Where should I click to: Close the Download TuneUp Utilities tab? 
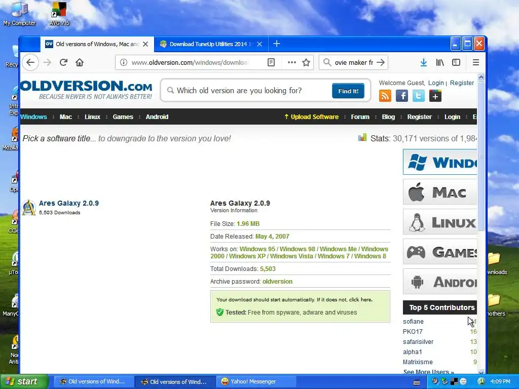259,44
